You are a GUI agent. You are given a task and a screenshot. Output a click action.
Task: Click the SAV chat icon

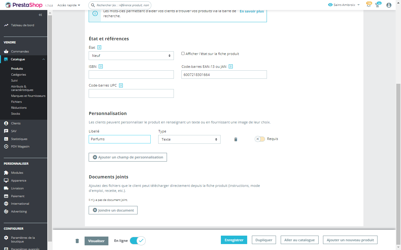(x=6, y=131)
